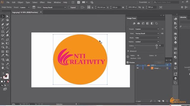The height and width of the screenshot is (106, 190).
Task: Select the Scale tool
Action: tap(7, 40)
